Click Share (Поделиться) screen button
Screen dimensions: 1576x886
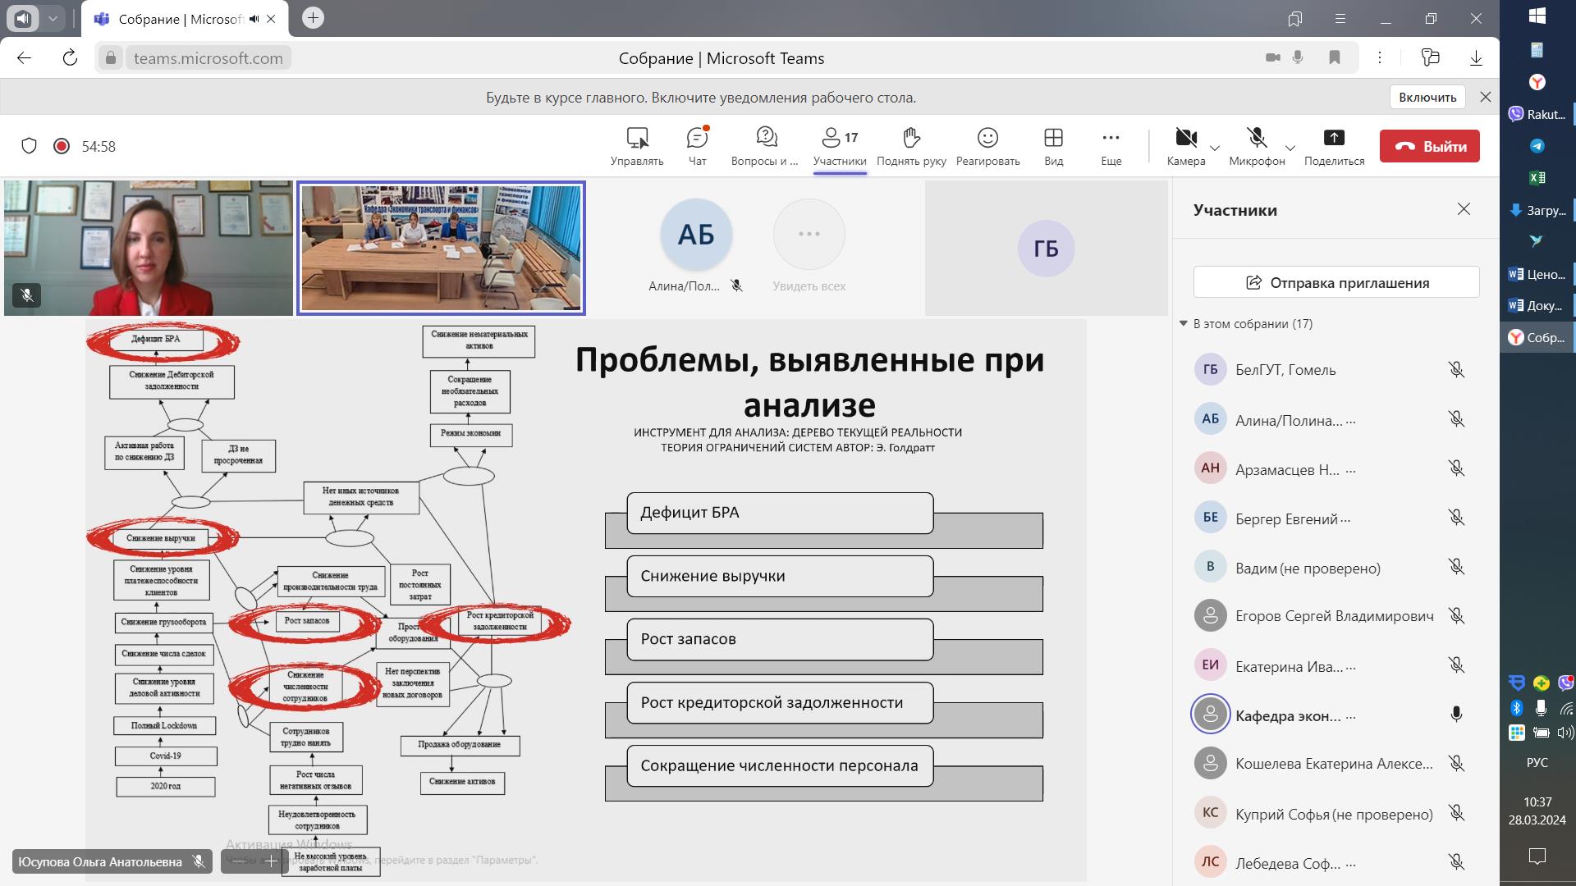click(1335, 146)
